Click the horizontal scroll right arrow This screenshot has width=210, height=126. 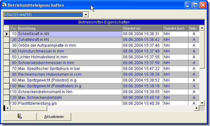[x=197, y=108]
